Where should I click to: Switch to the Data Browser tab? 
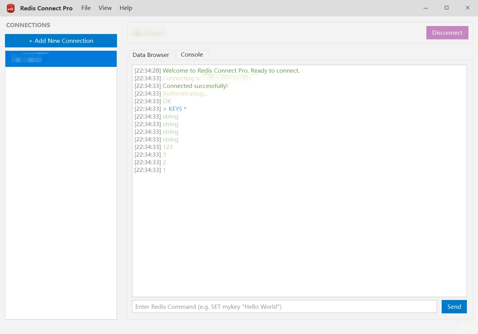(151, 55)
